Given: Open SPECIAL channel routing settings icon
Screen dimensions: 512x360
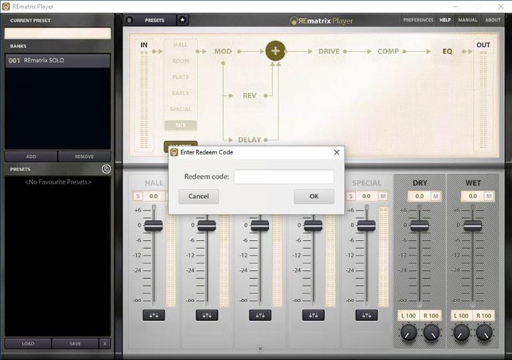Looking at the screenshot, I should pos(366,315).
